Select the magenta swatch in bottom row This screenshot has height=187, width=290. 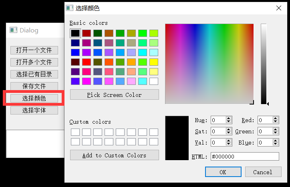87,81
